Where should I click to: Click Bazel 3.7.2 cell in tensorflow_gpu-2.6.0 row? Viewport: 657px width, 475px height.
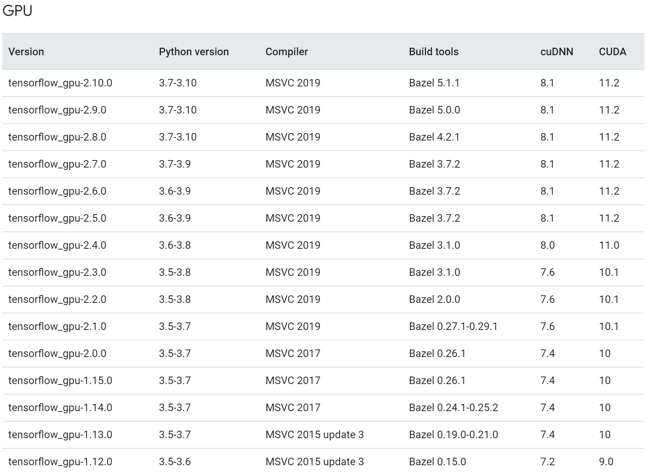tap(434, 191)
